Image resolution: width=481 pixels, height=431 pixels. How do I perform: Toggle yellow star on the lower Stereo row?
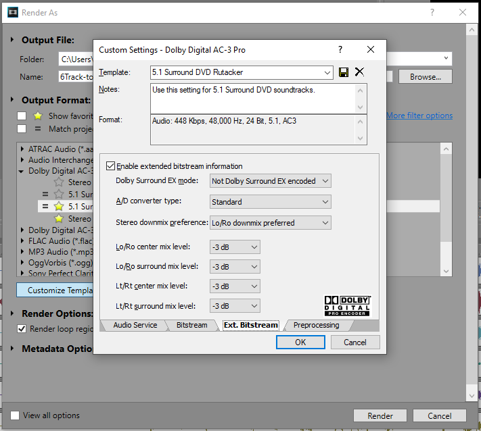coord(59,219)
